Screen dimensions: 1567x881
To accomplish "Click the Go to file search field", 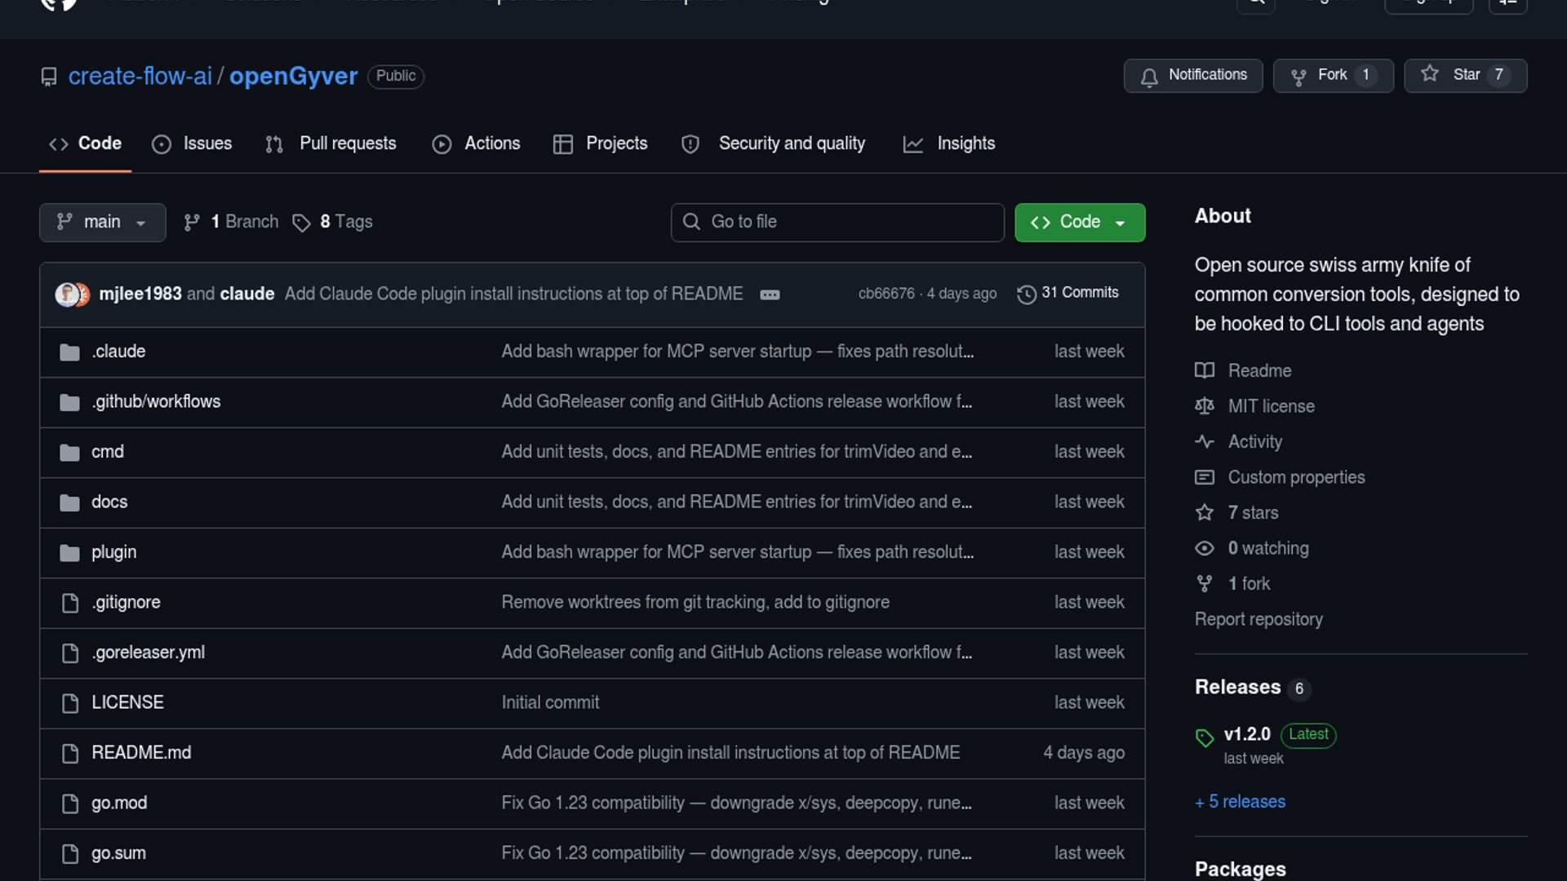I will point(837,222).
